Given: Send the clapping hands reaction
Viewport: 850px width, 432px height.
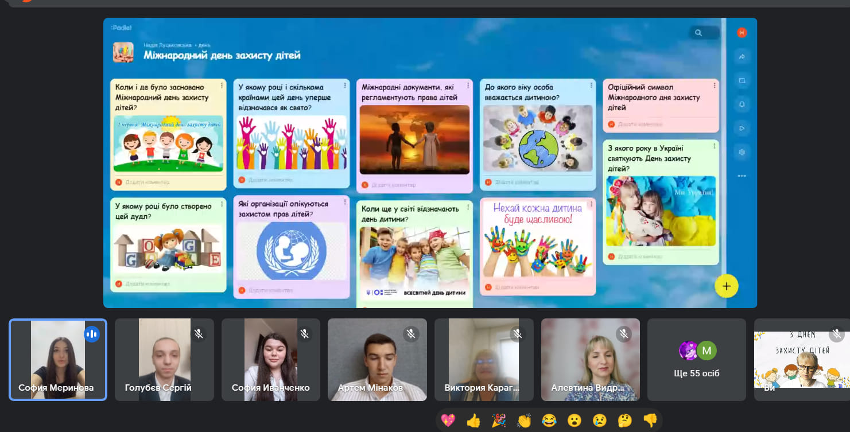Looking at the screenshot, I should pos(524,421).
